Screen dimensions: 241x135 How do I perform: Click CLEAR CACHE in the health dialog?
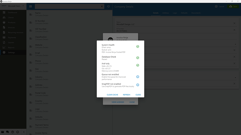(x=112, y=95)
